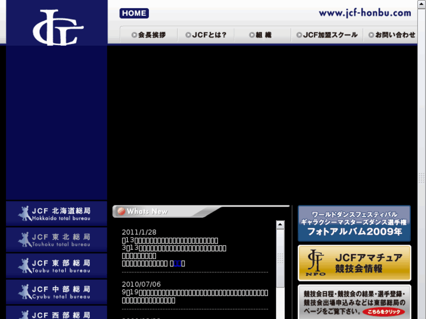Click the arrow icon beside 組織
This screenshot has height=319, width=426.
252,35
